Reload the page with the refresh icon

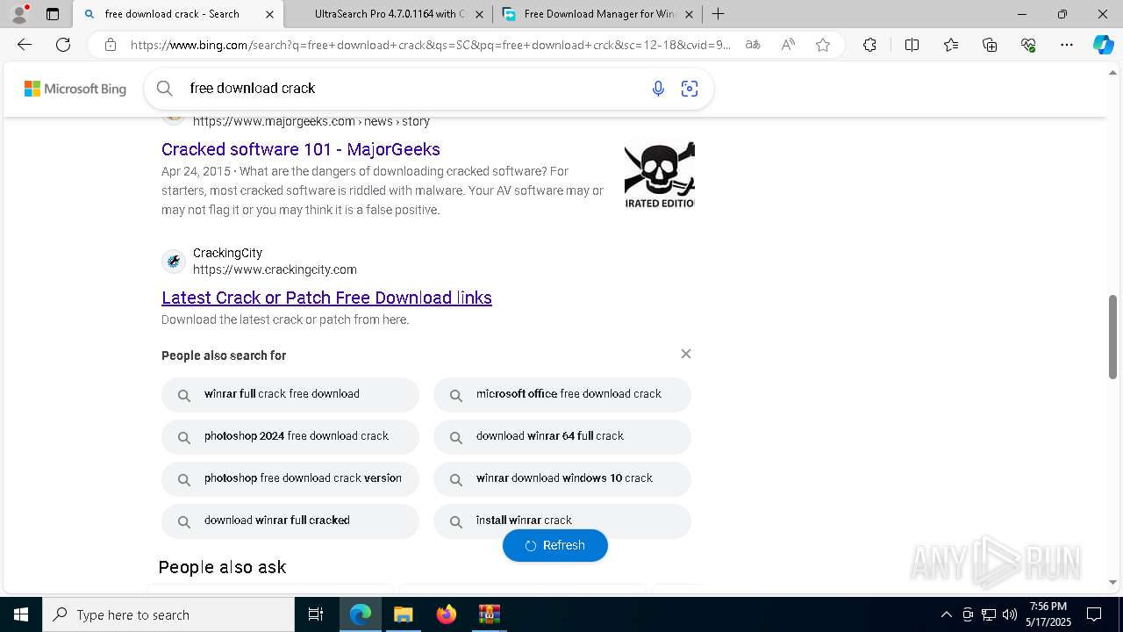(x=63, y=45)
